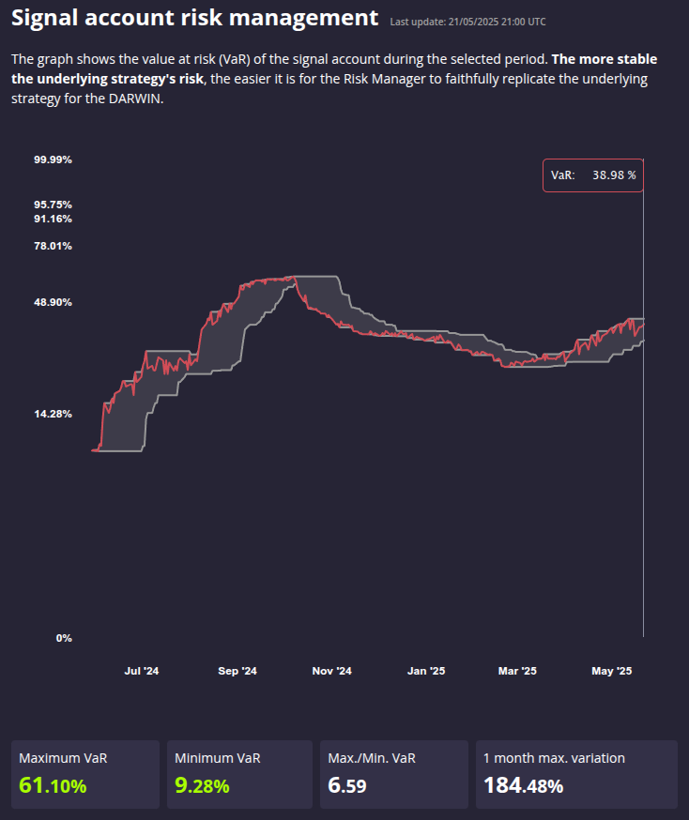Click the Last update timestamp text

coord(467,22)
